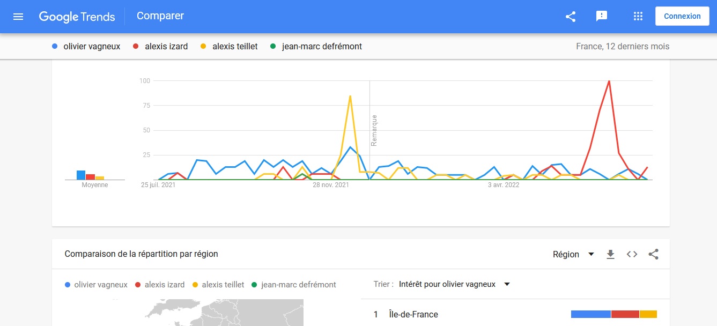
Task: Share the region comparison card
Action: tap(653, 254)
